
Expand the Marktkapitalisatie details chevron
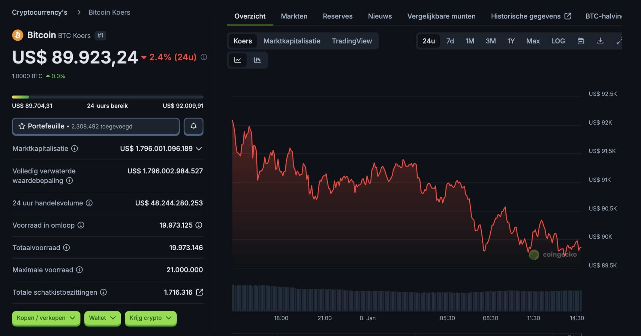click(199, 149)
